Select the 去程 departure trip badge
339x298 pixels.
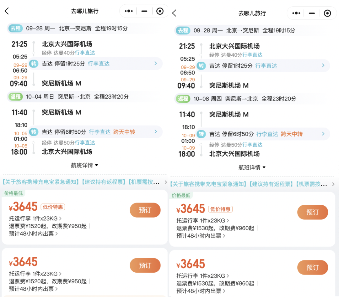click(x=16, y=28)
